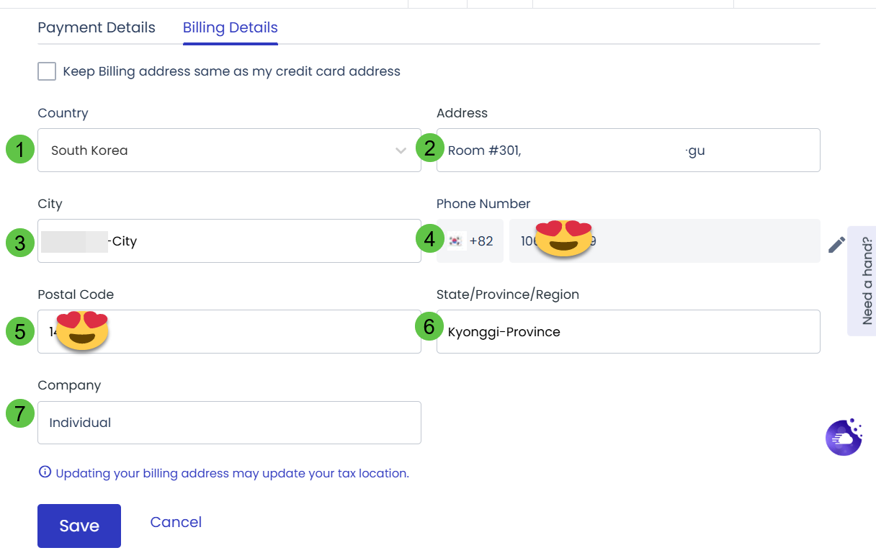The height and width of the screenshot is (553, 876).
Task: Open the Need a hand? side tab
Action: pos(862,281)
